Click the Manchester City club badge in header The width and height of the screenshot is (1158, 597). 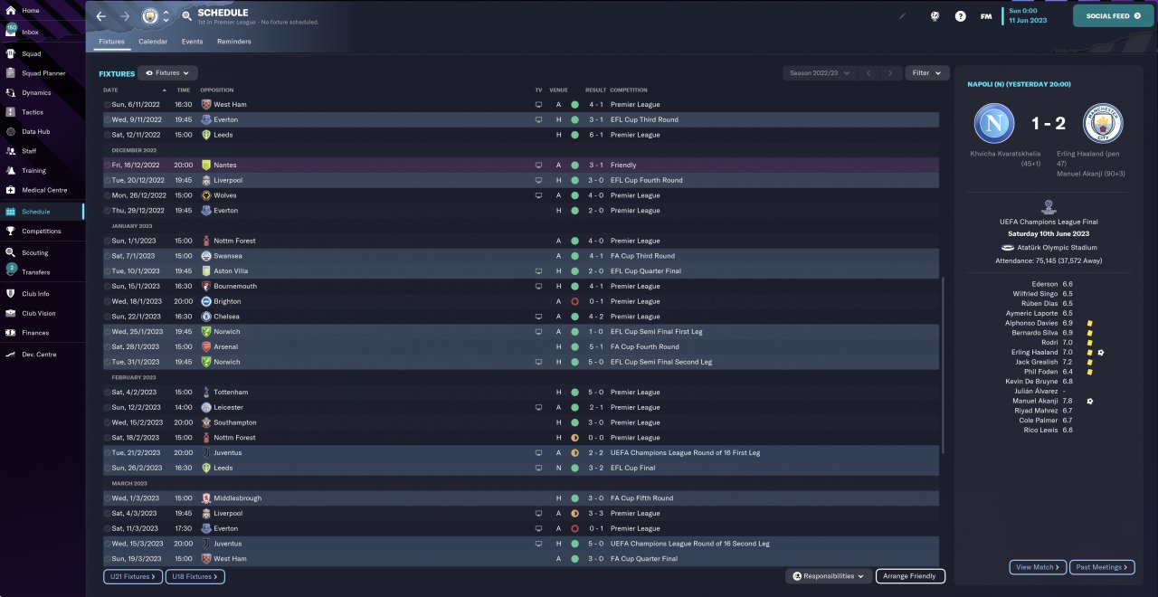149,16
